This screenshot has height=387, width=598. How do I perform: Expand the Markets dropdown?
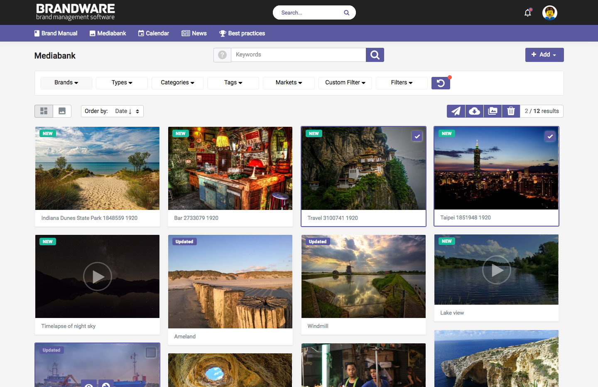pos(289,83)
